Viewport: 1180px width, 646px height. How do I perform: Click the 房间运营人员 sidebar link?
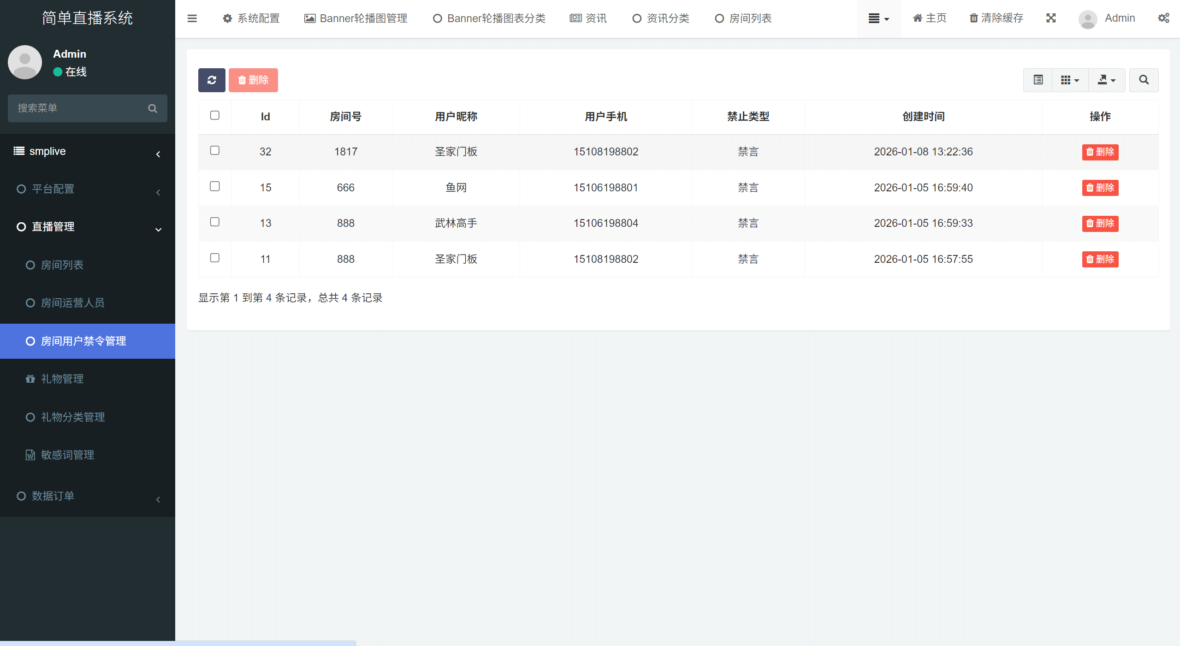[x=74, y=303]
